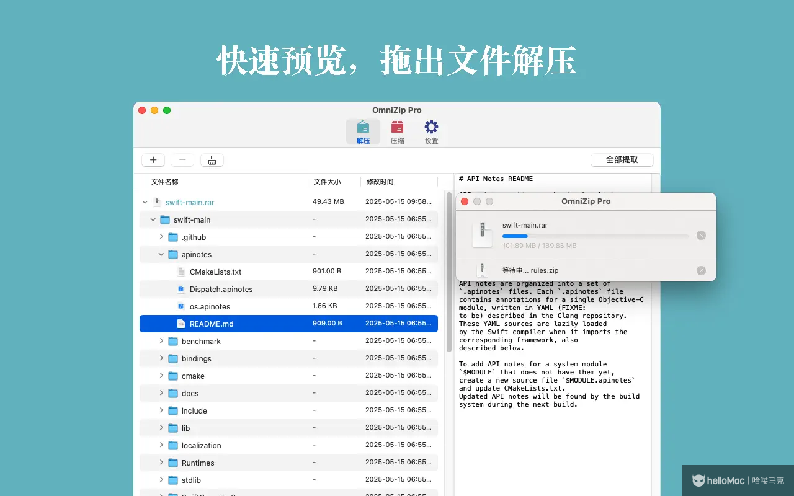Screen dimensions: 794x496
Task: Click the plus add-archive button
Action: [x=153, y=160]
